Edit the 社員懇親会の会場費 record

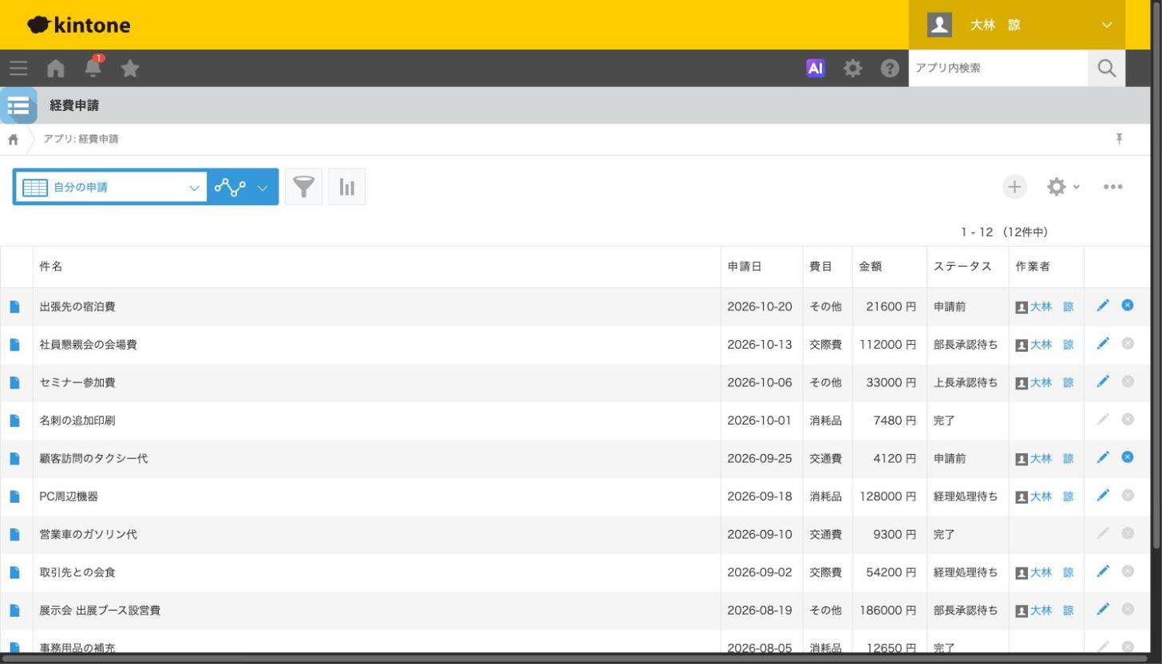(1103, 344)
